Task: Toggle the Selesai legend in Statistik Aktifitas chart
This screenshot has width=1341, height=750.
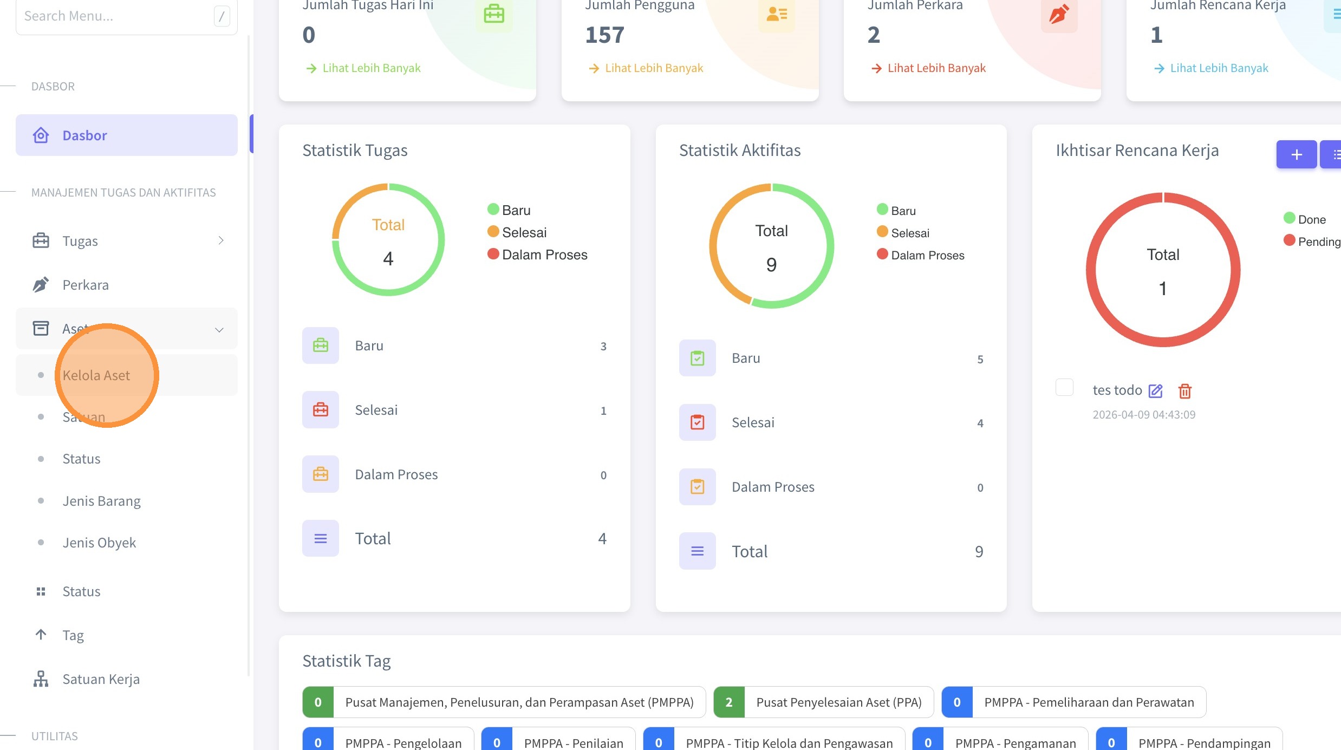Action: coord(903,232)
